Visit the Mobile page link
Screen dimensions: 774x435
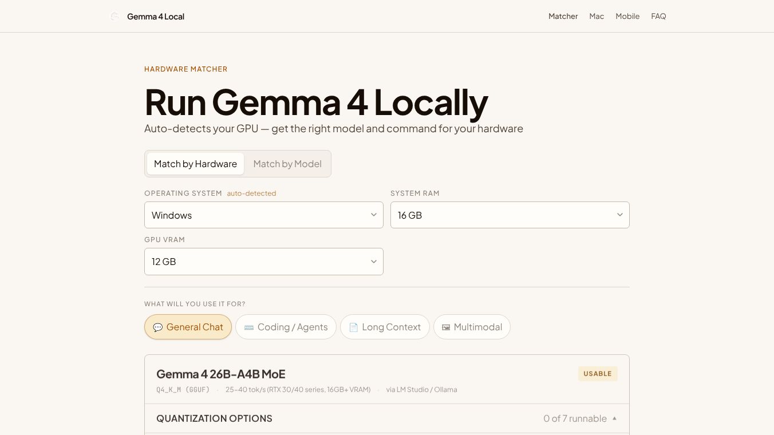tap(627, 16)
